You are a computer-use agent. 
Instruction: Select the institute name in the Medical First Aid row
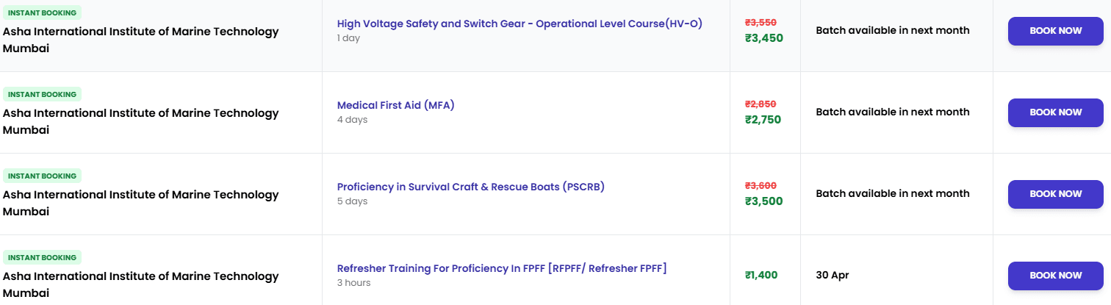point(141,121)
